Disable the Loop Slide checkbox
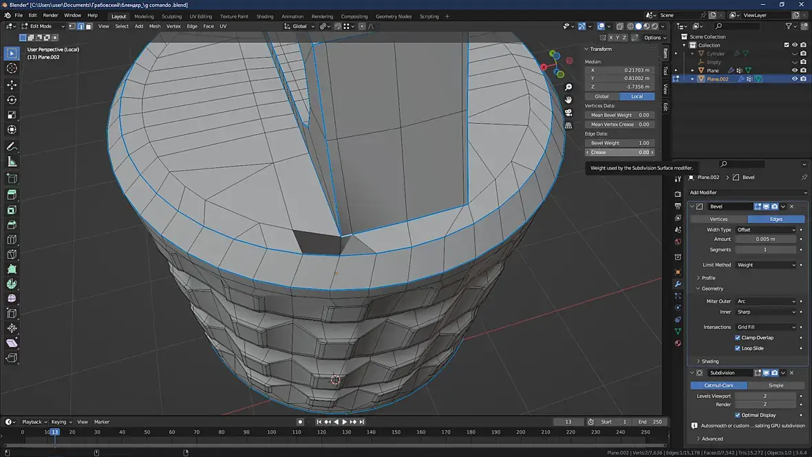 click(x=738, y=348)
